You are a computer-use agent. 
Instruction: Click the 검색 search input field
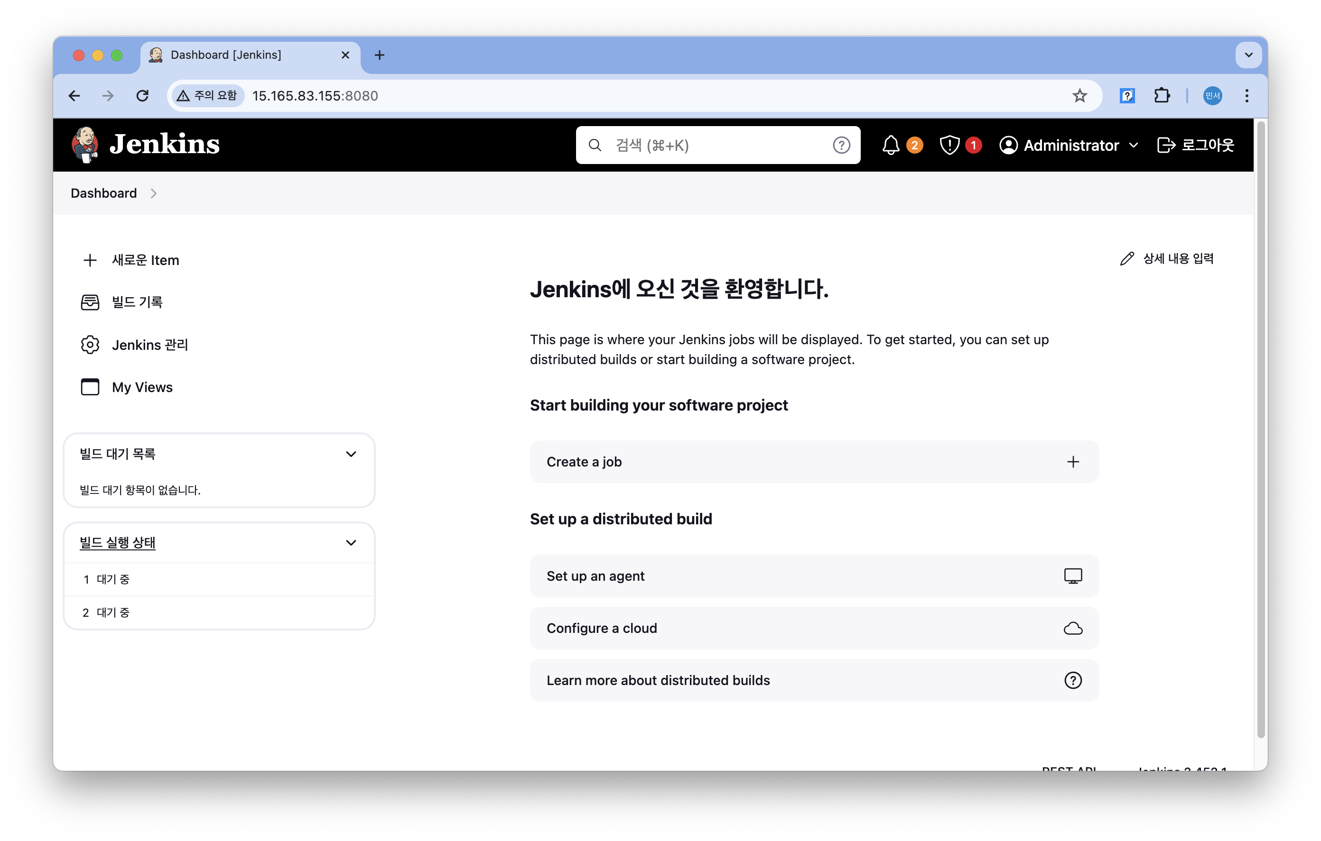[713, 145]
